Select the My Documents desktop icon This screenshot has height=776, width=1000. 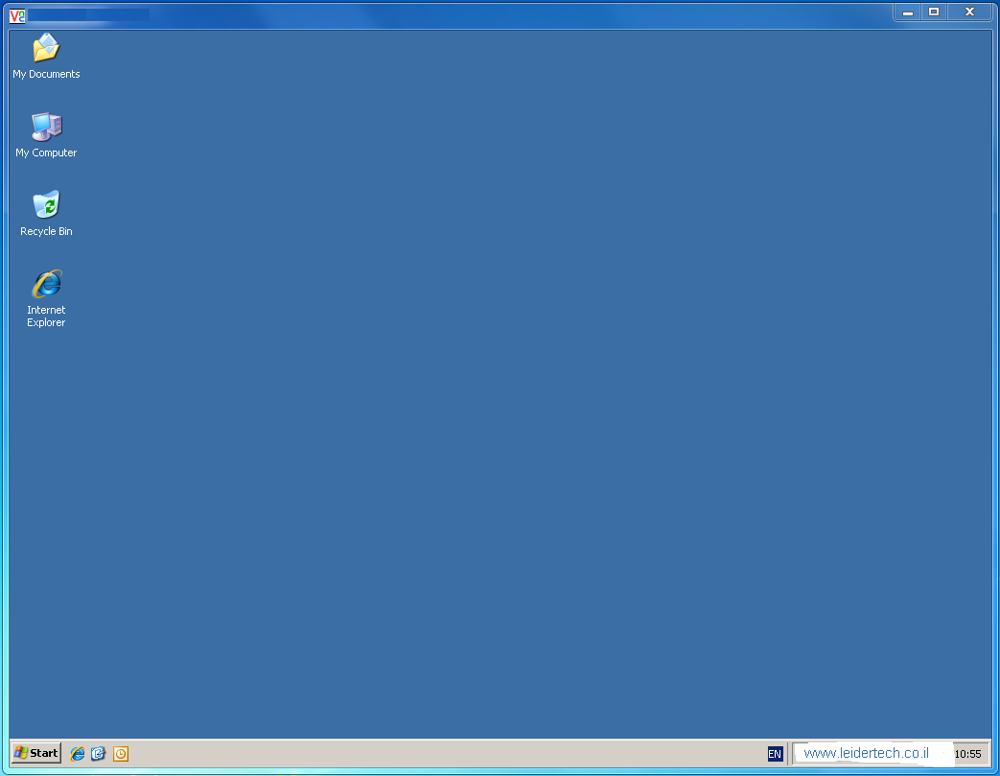point(46,57)
